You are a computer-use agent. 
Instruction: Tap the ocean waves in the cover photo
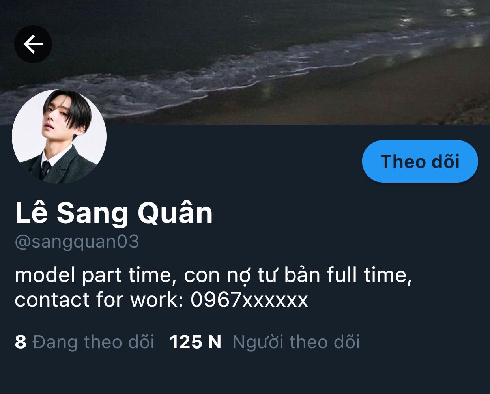197,75
